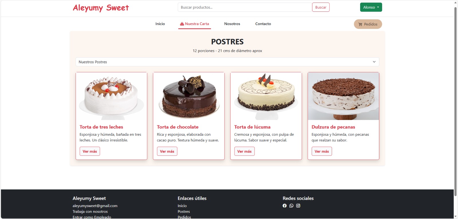Image resolution: width=458 pixels, height=219 pixels.
Task: Open the Alonso user dropdown
Action: tap(371, 7)
